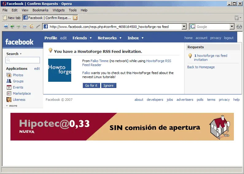Open the about footer link
Image resolution: width=244 pixels, height=174 pixels.
(x=139, y=100)
